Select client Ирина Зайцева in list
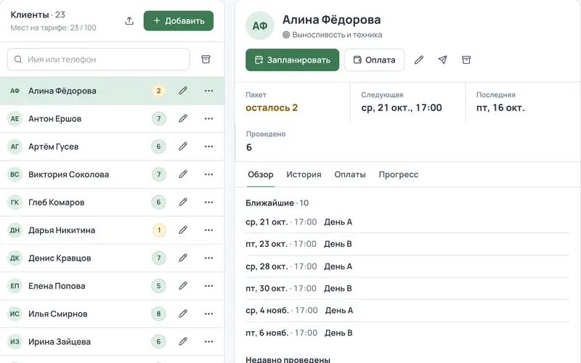The height and width of the screenshot is (363, 581). (112, 341)
